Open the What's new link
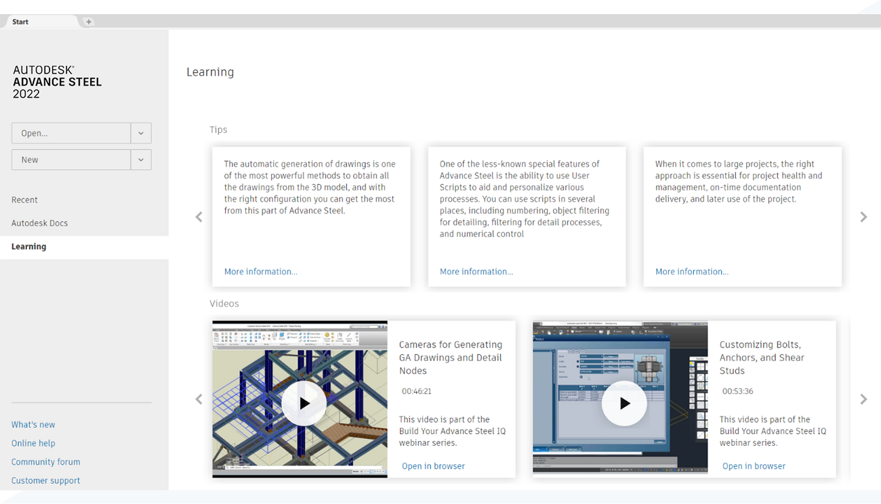Viewport: 881px width, 504px height. click(33, 425)
